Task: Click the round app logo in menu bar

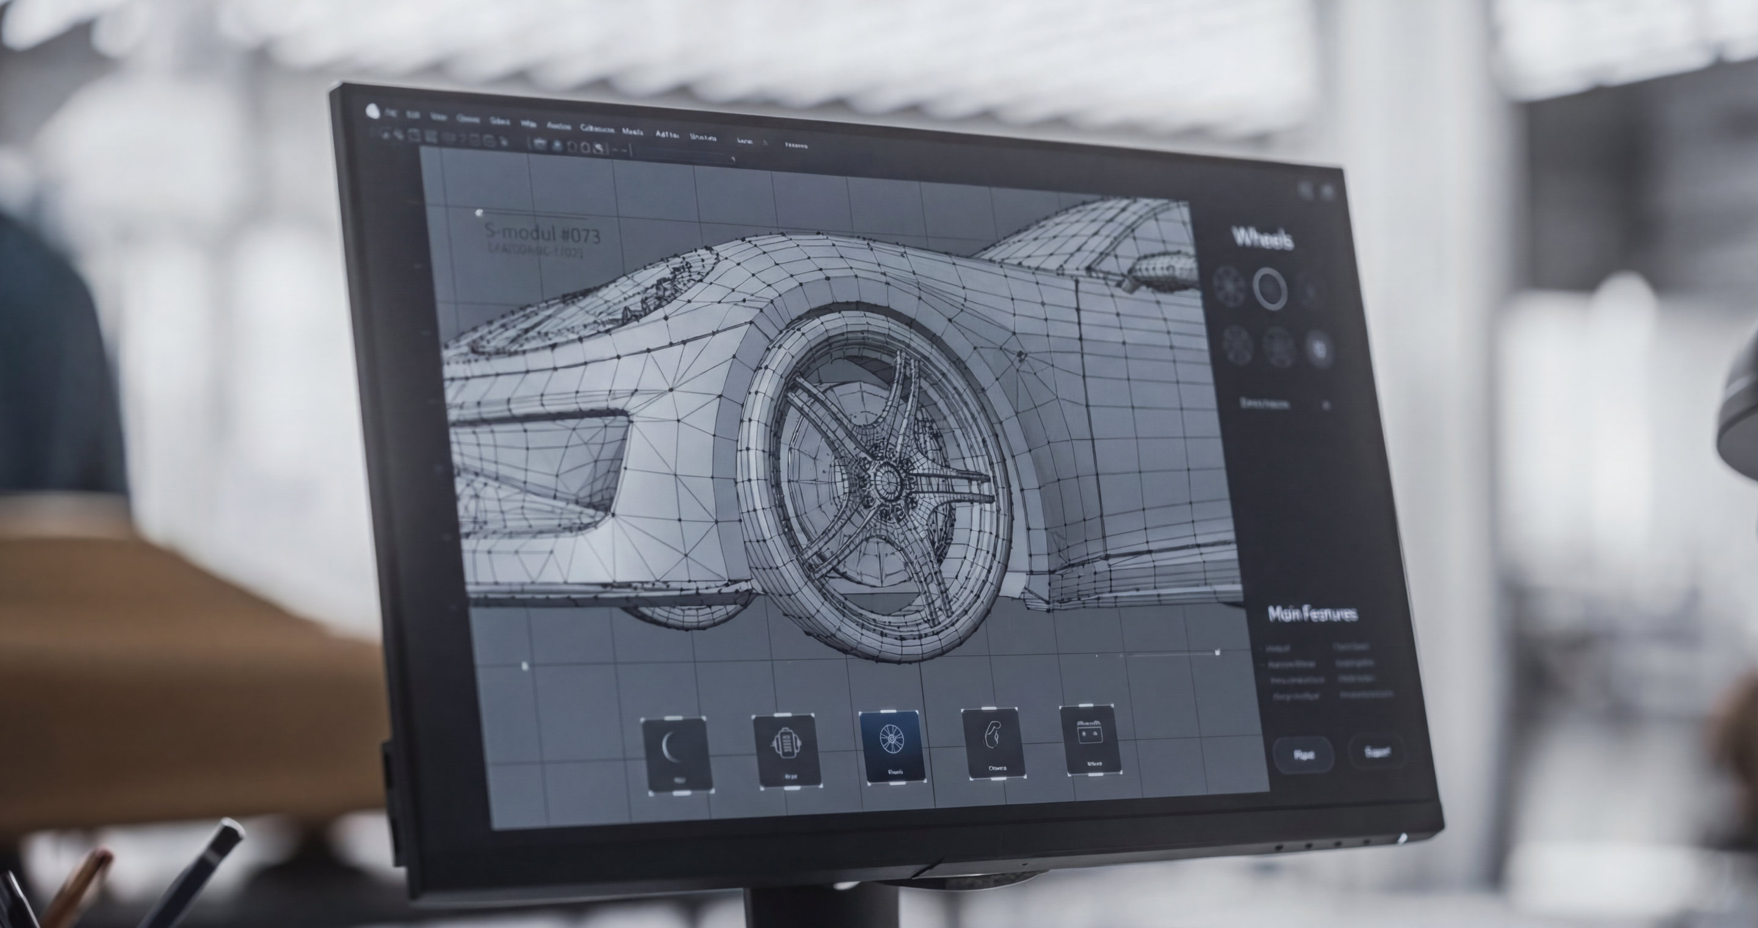Action: [x=372, y=110]
